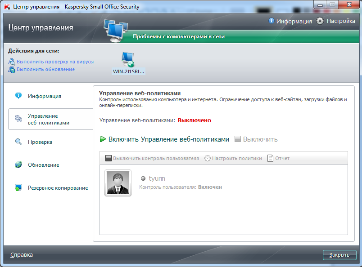Click the Выключить button
The height and width of the screenshot is (267, 362).
(x=260, y=139)
